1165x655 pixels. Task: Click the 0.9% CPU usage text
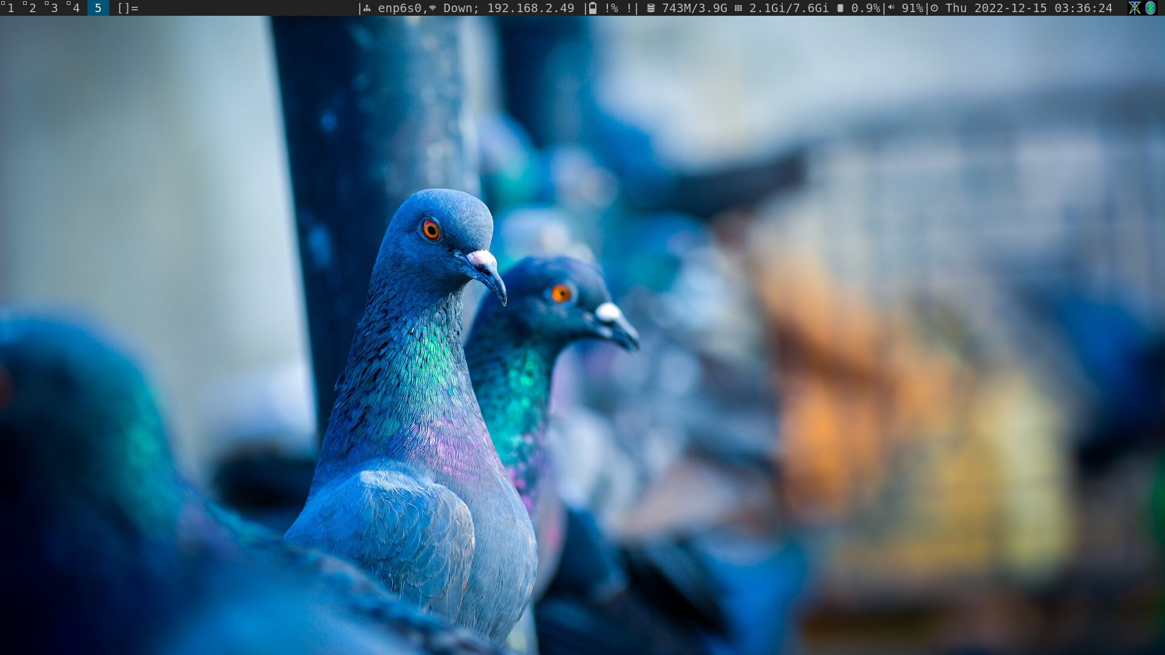tap(865, 8)
